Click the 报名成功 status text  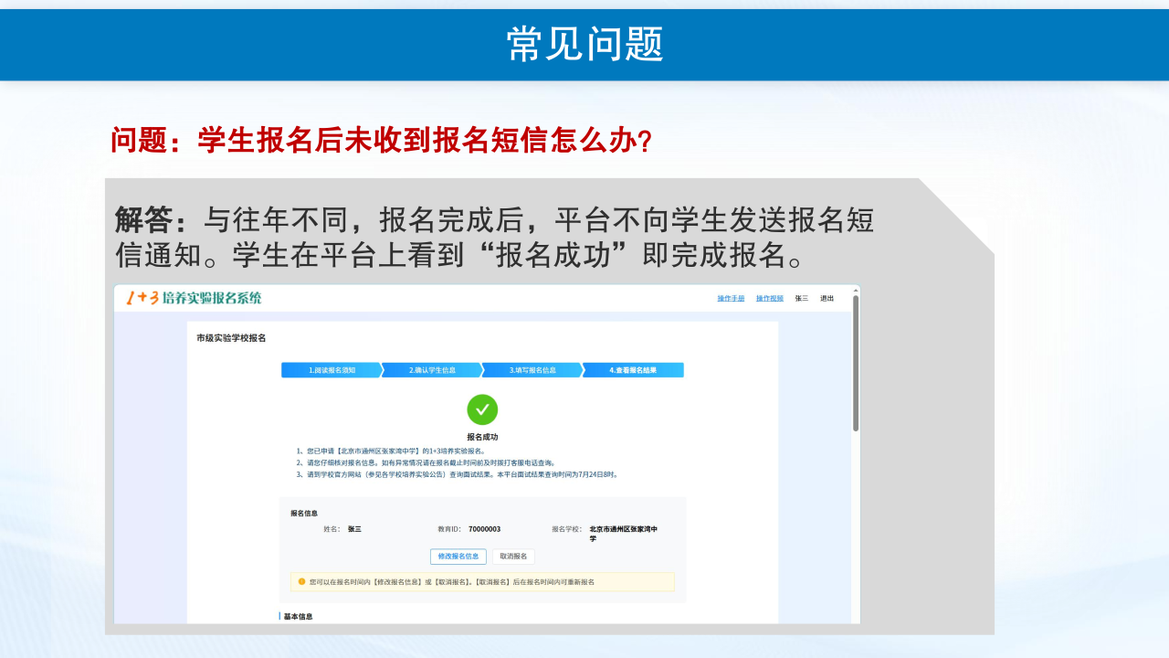click(482, 437)
